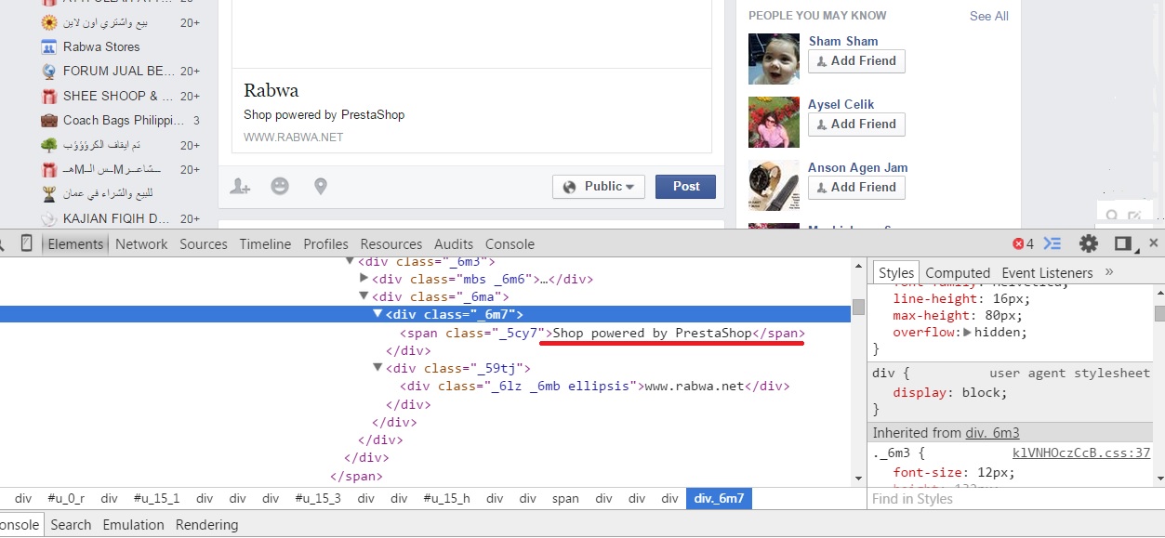
Task: Open the Emulation drawer tab
Action: [133, 525]
